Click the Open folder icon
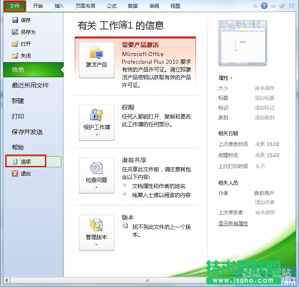This screenshot has width=299, height=287. (15, 44)
